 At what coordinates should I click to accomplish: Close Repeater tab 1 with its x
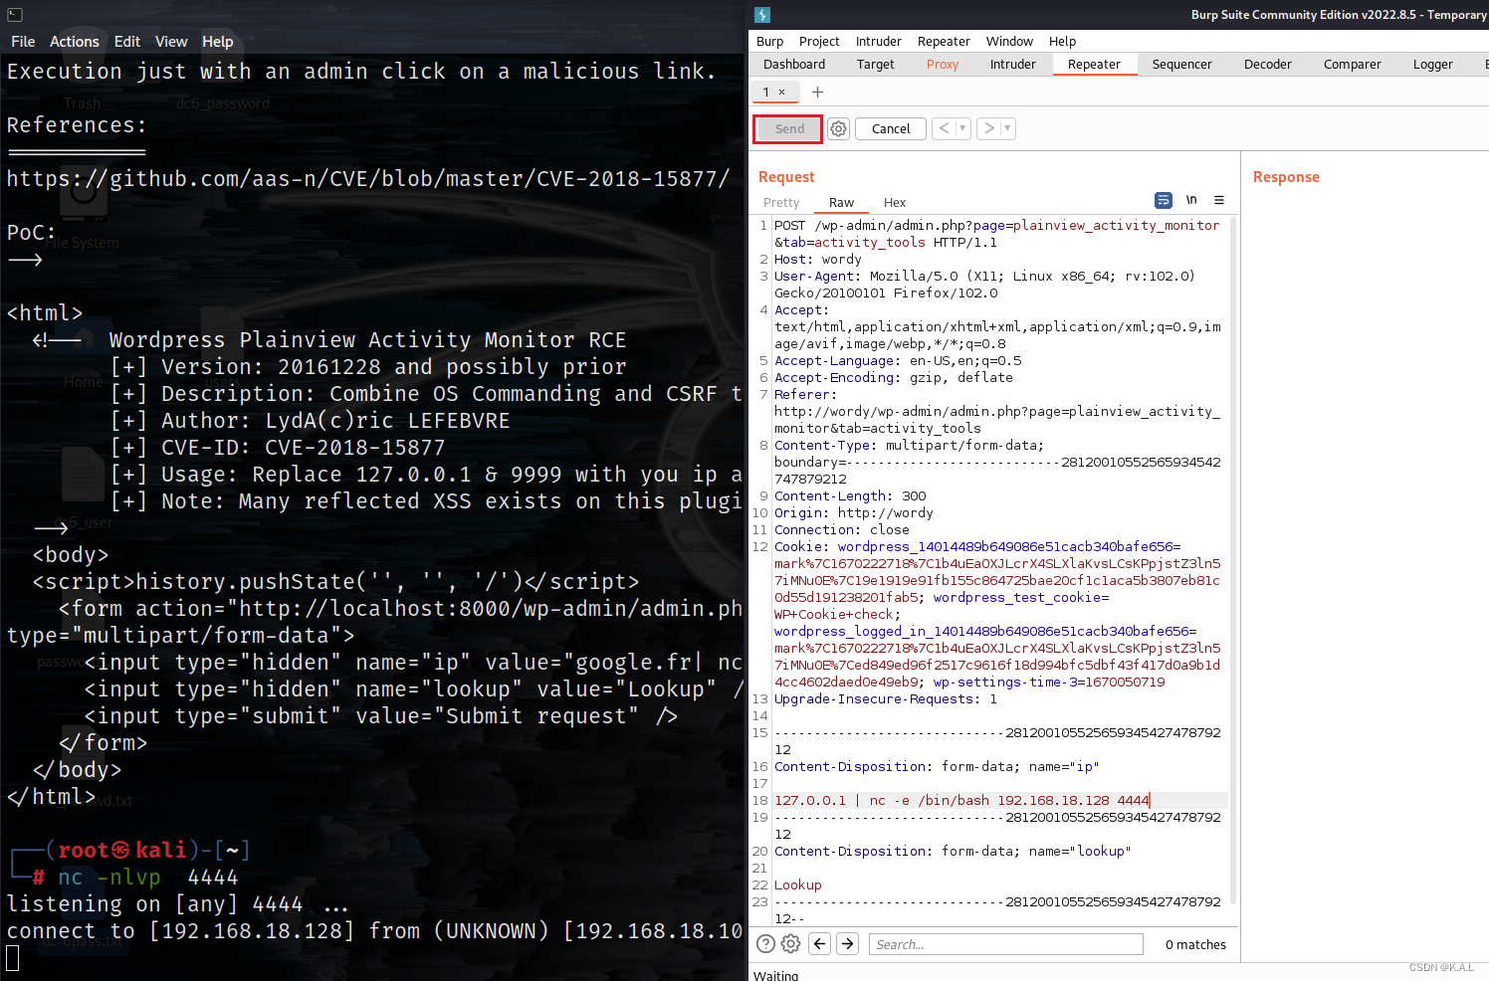point(782,92)
